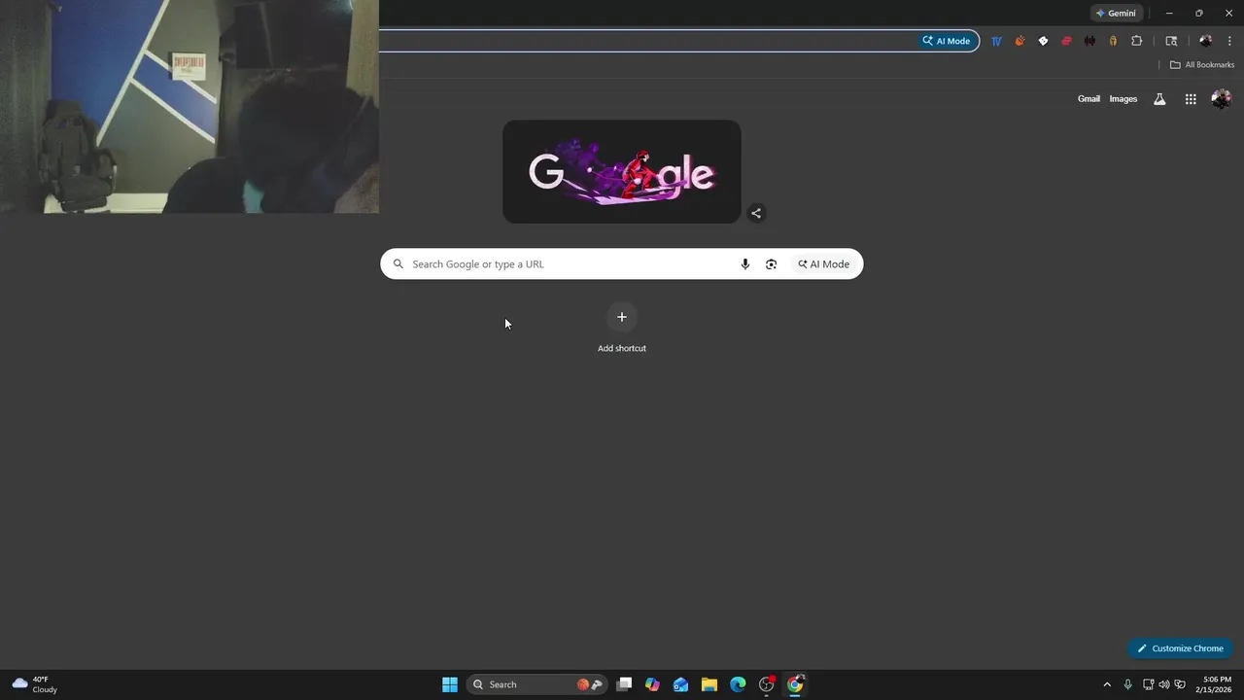Open the tab search icon in toolbar

coord(1171,41)
